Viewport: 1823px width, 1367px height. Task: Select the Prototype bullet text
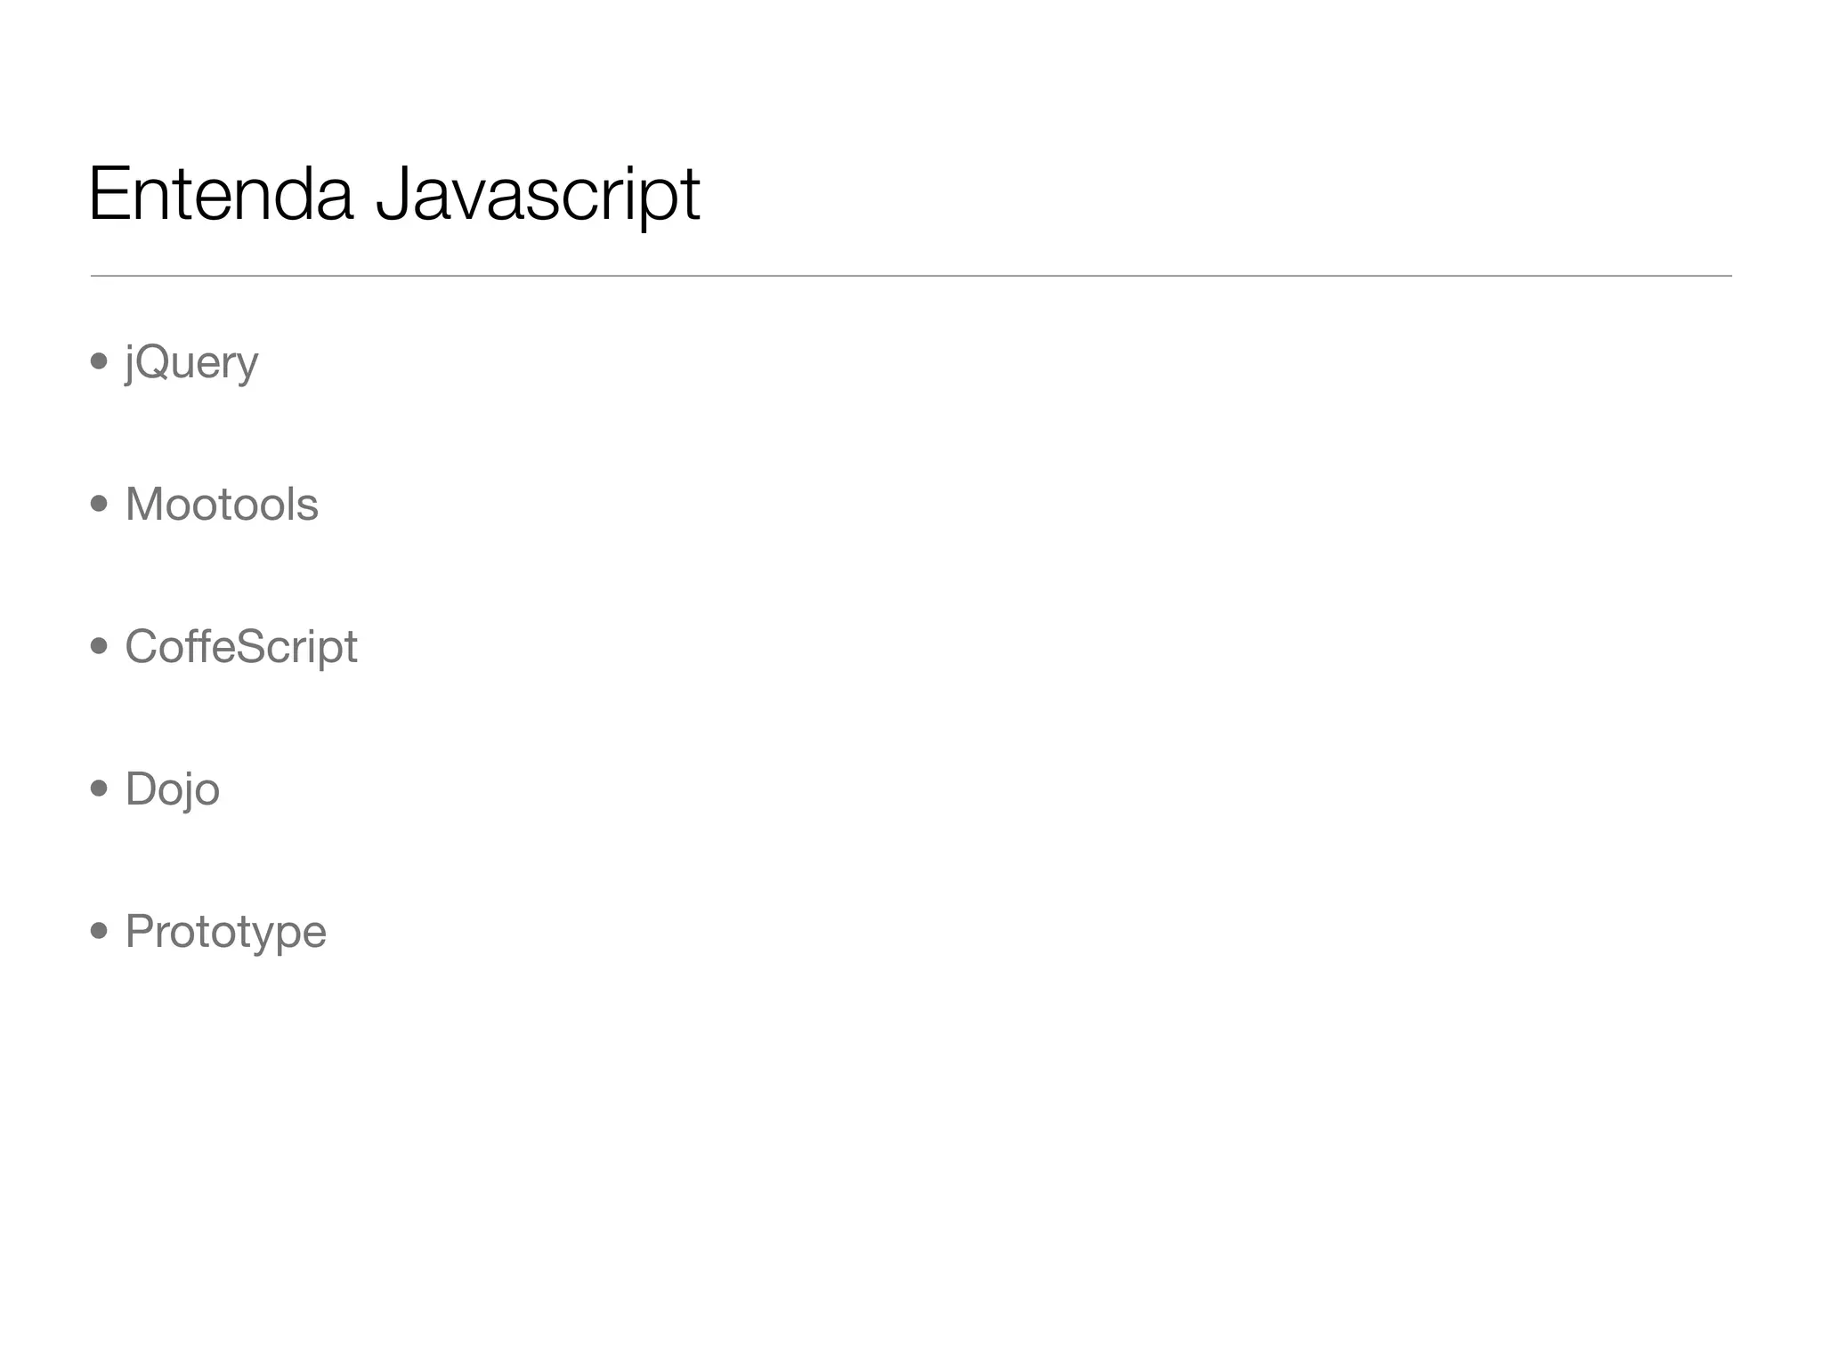coord(225,932)
